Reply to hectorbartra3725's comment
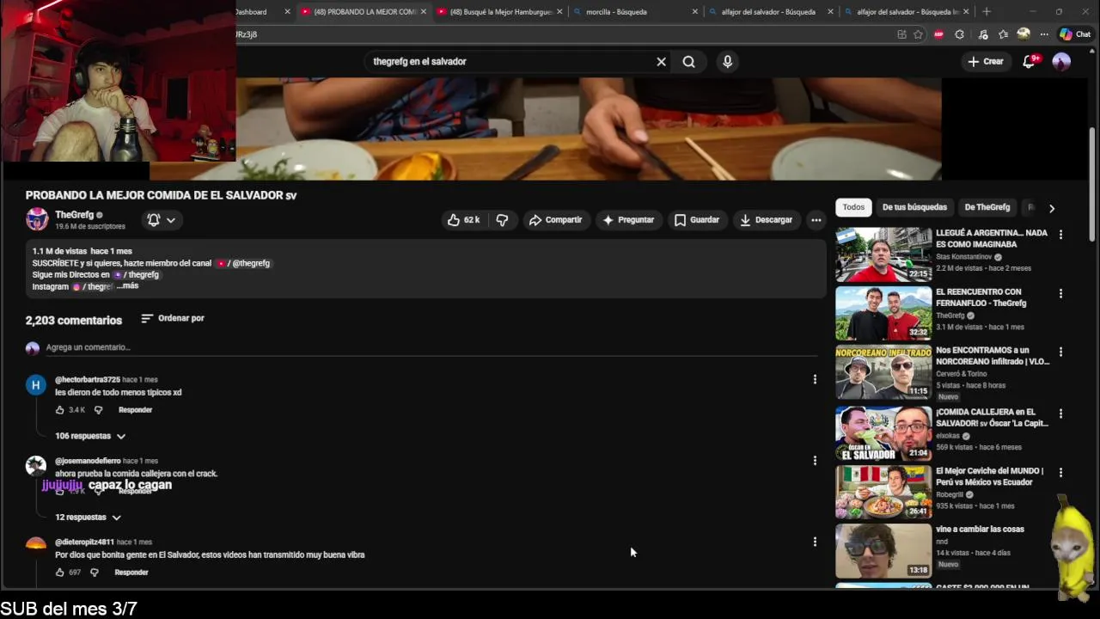The height and width of the screenshot is (619, 1100). [x=135, y=410]
